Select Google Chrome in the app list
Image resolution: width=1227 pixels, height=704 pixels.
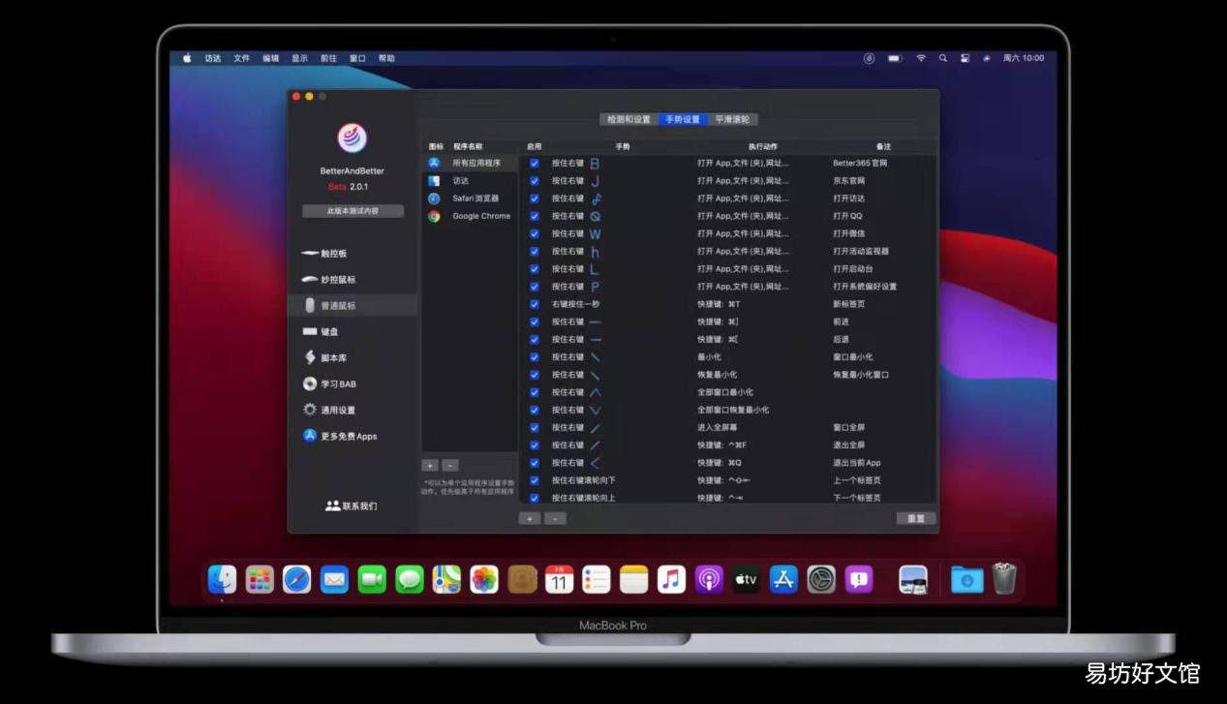[470, 216]
